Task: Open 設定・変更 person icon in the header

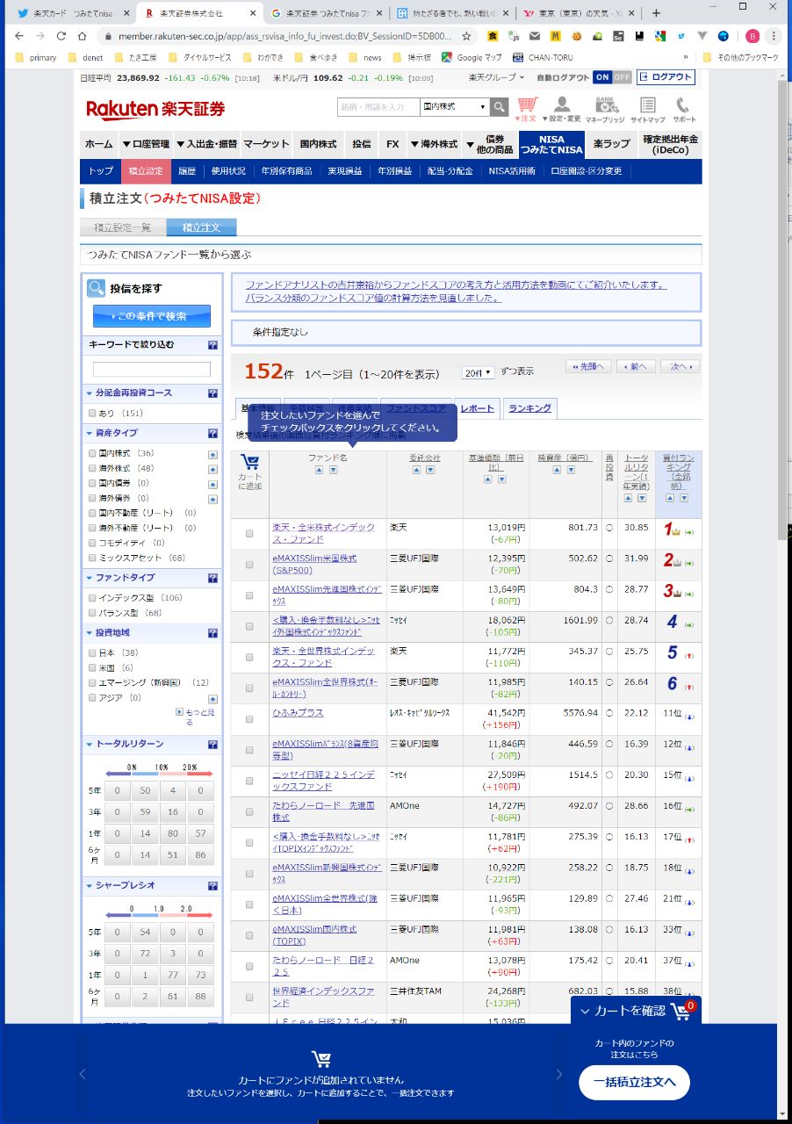Action: (x=562, y=109)
